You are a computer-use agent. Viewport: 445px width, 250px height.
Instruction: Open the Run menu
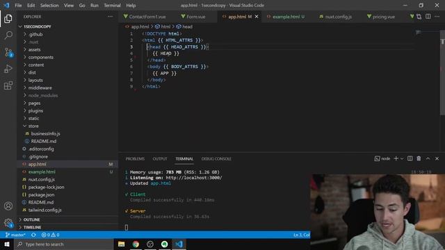[95, 6]
